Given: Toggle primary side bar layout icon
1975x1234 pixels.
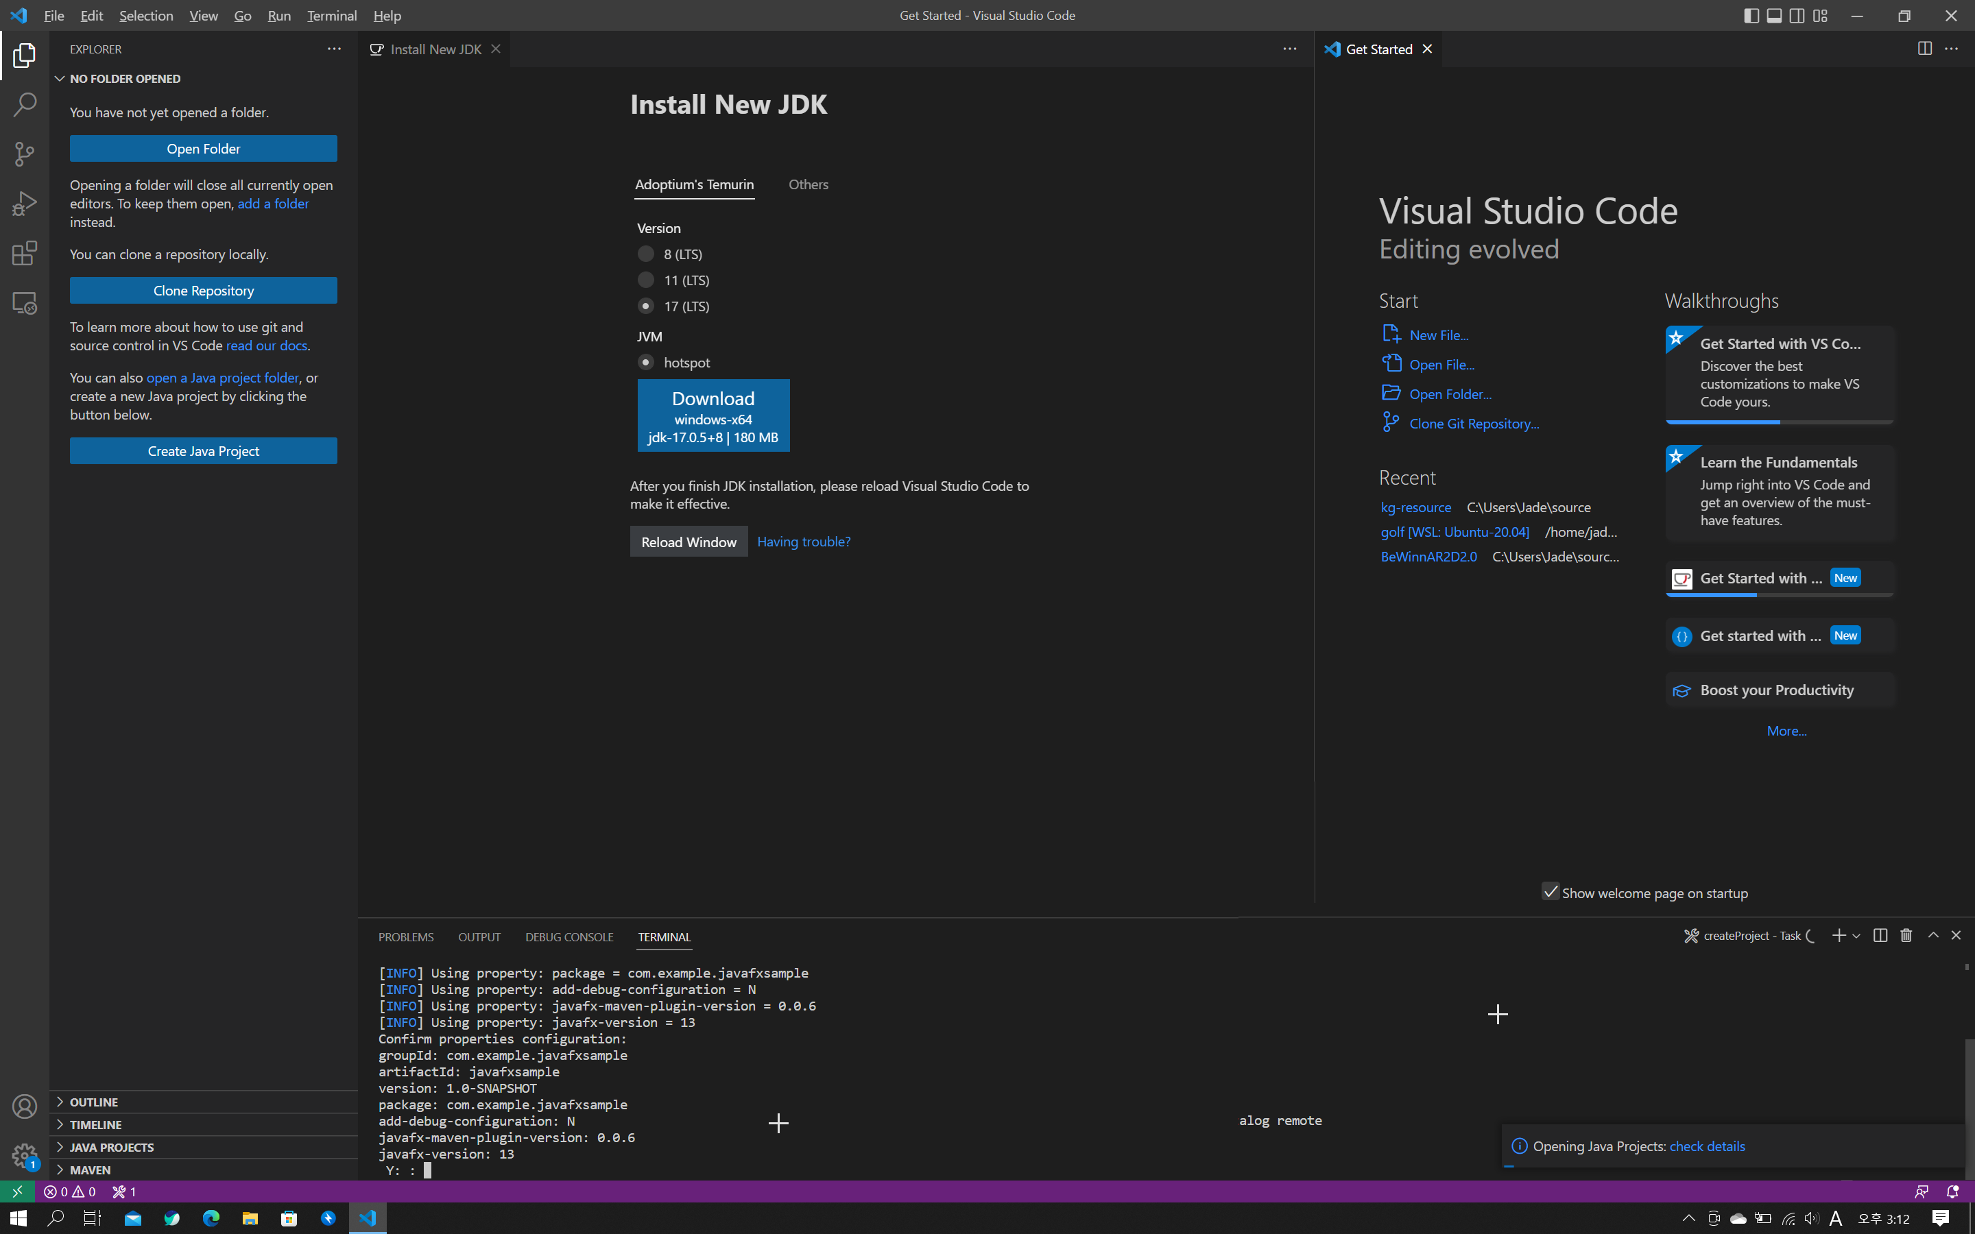Looking at the screenshot, I should [1751, 16].
